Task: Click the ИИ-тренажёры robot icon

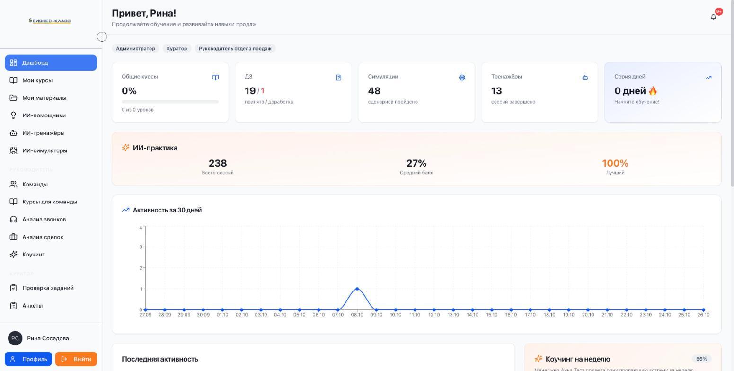Action: pos(13,133)
